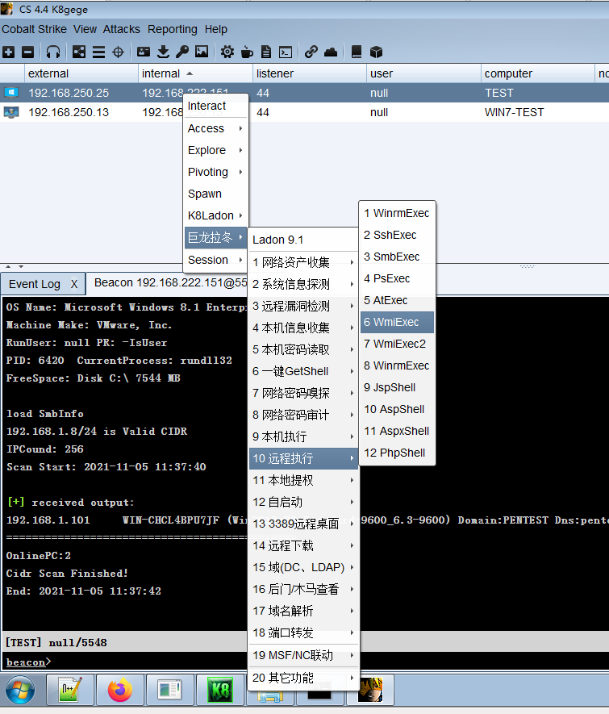
Task: Select 2 SshExec entry
Action: pyautogui.click(x=397, y=235)
